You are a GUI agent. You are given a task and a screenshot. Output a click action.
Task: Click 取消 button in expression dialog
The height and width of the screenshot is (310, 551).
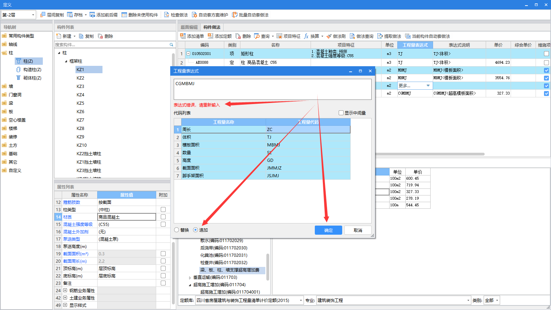pos(358,230)
